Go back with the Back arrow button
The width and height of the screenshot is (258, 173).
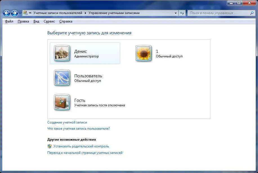point(6,13)
